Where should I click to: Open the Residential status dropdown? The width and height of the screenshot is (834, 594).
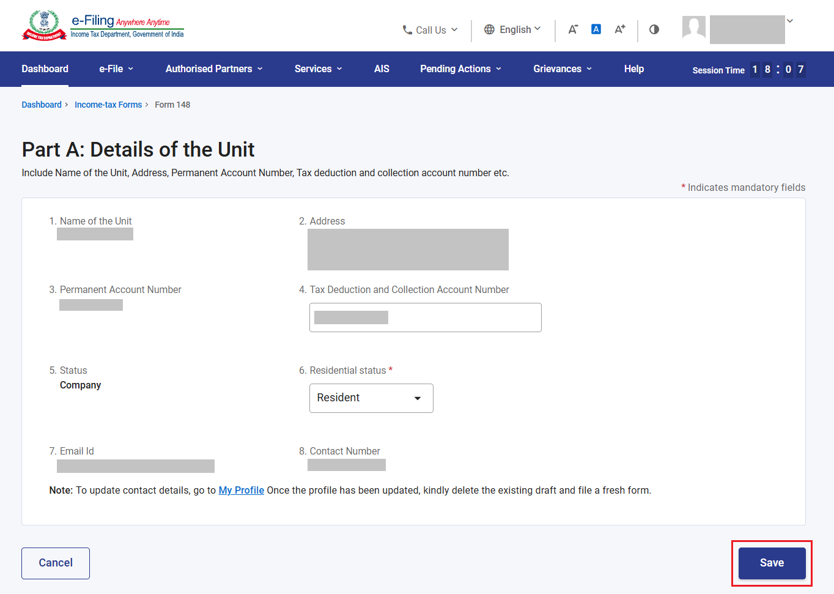coord(371,398)
